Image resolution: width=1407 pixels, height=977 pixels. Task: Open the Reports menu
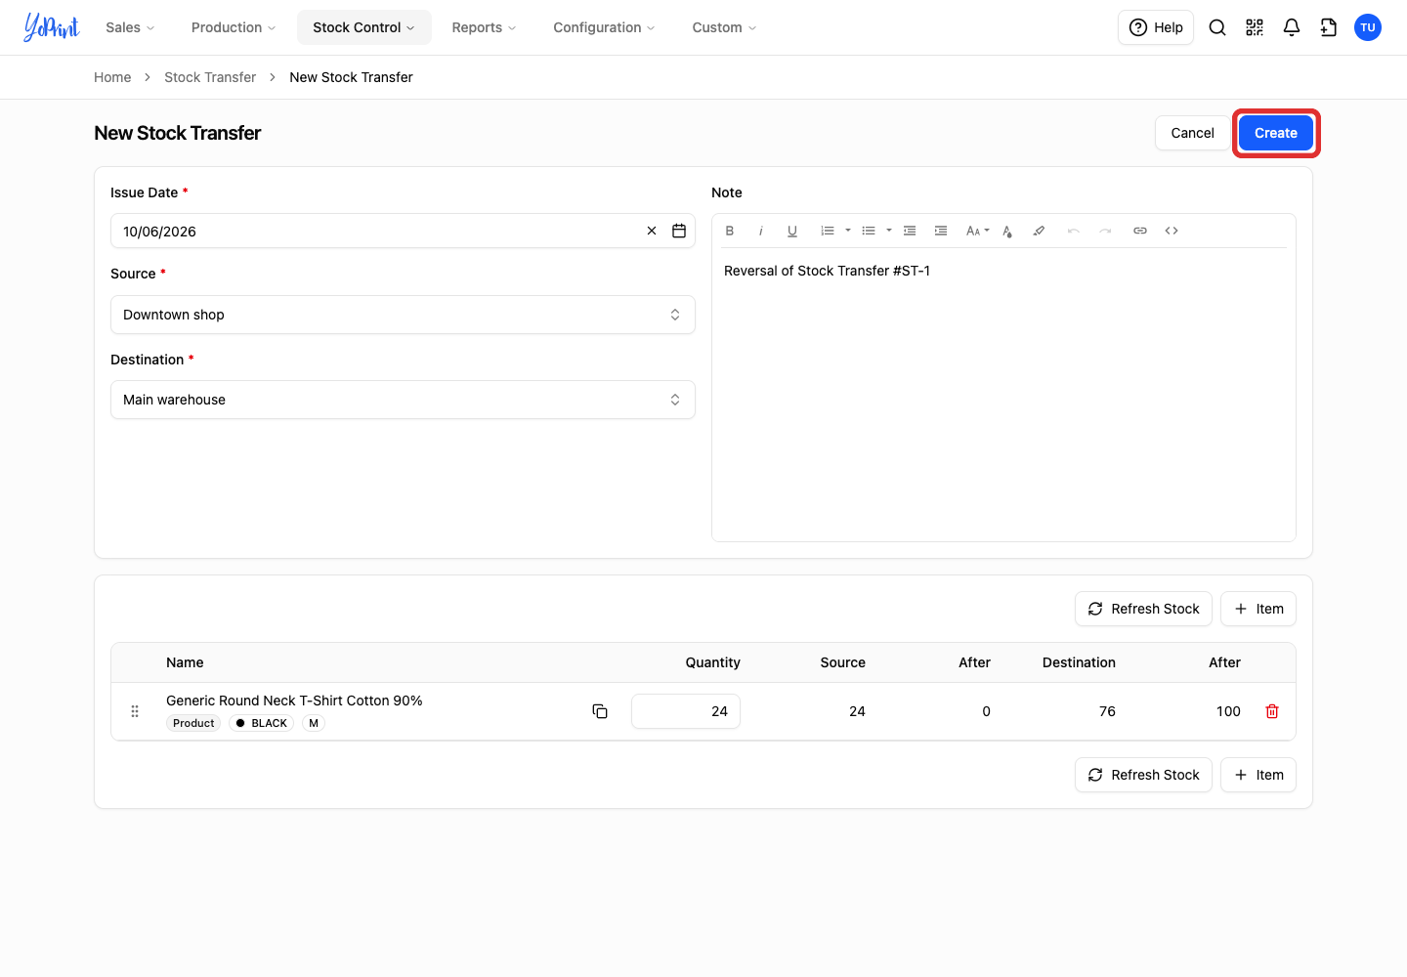(x=484, y=27)
